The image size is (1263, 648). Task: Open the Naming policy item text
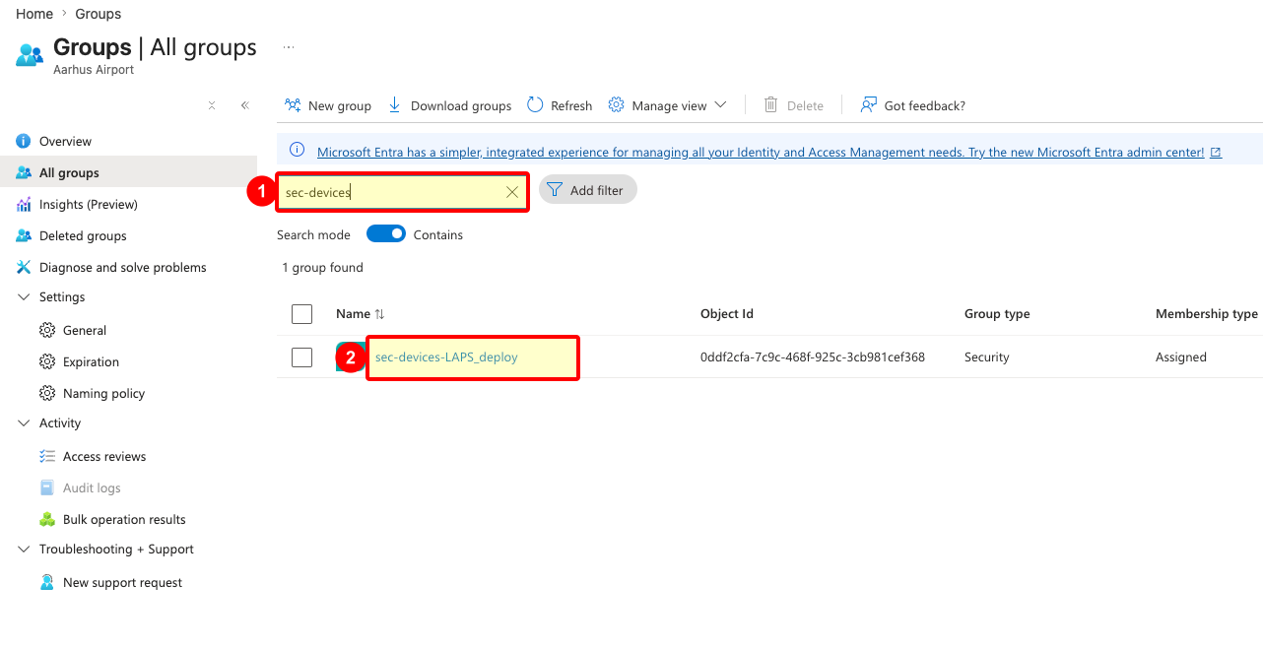(103, 394)
